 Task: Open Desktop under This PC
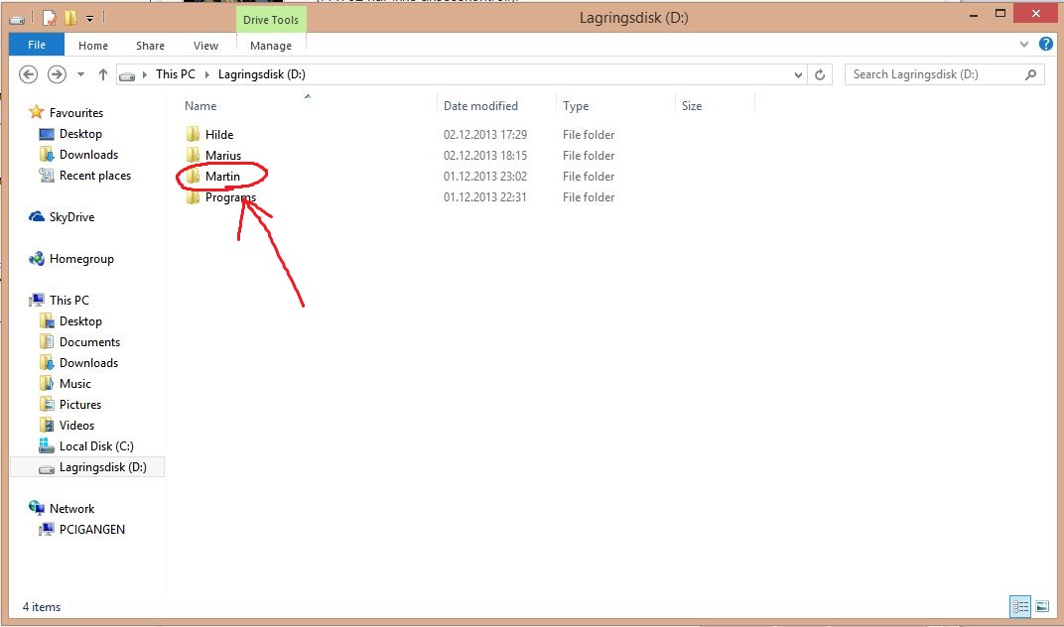pyautogui.click(x=80, y=321)
